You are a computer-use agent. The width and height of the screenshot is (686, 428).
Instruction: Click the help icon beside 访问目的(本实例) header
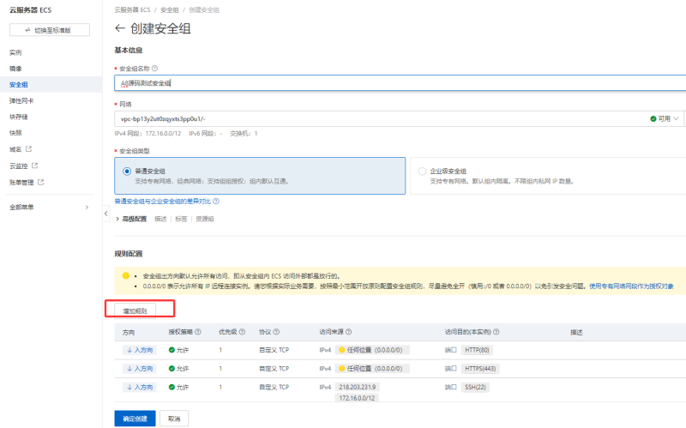(x=496, y=332)
